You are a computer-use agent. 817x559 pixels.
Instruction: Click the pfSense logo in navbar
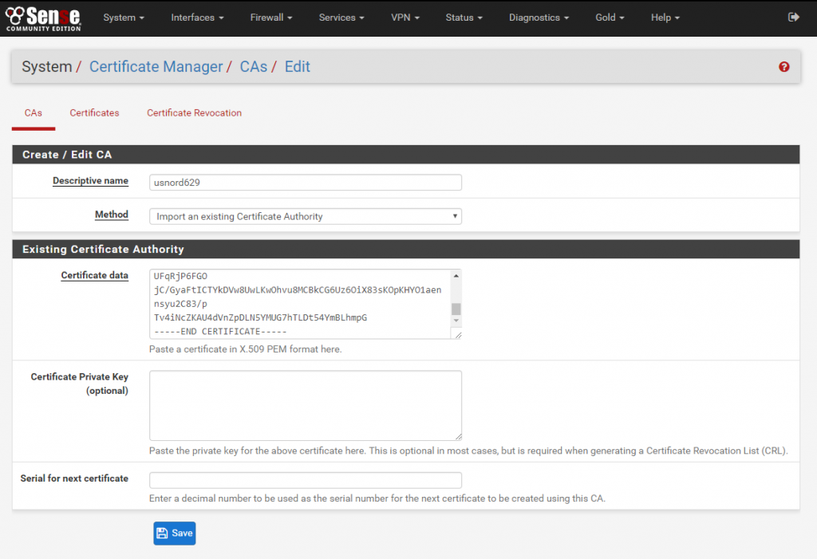tap(44, 17)
